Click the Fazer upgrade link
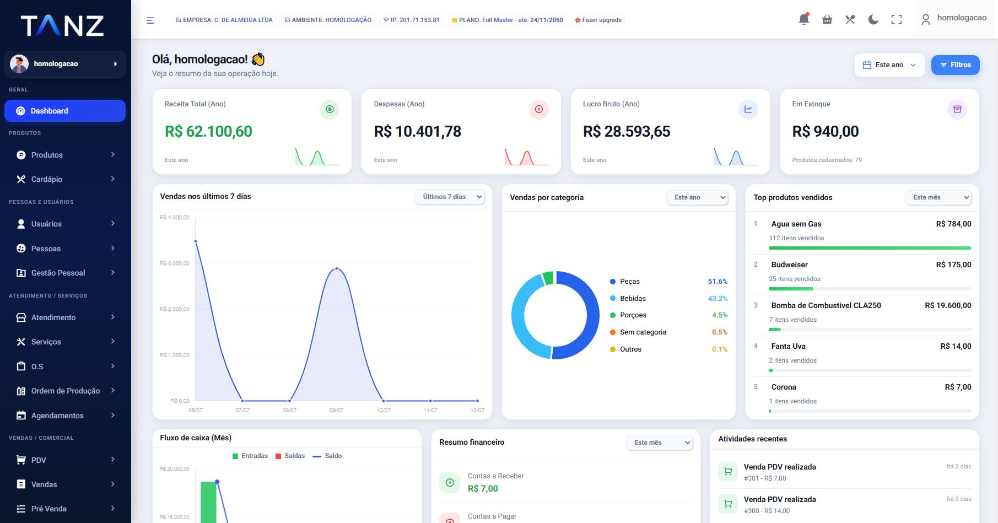This screenshot has height=523, width=998. [x=598, y=20]
